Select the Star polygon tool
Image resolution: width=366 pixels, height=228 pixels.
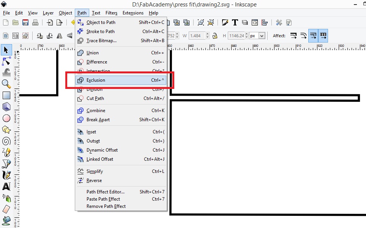pyautogui.click(x=6, y=130)
